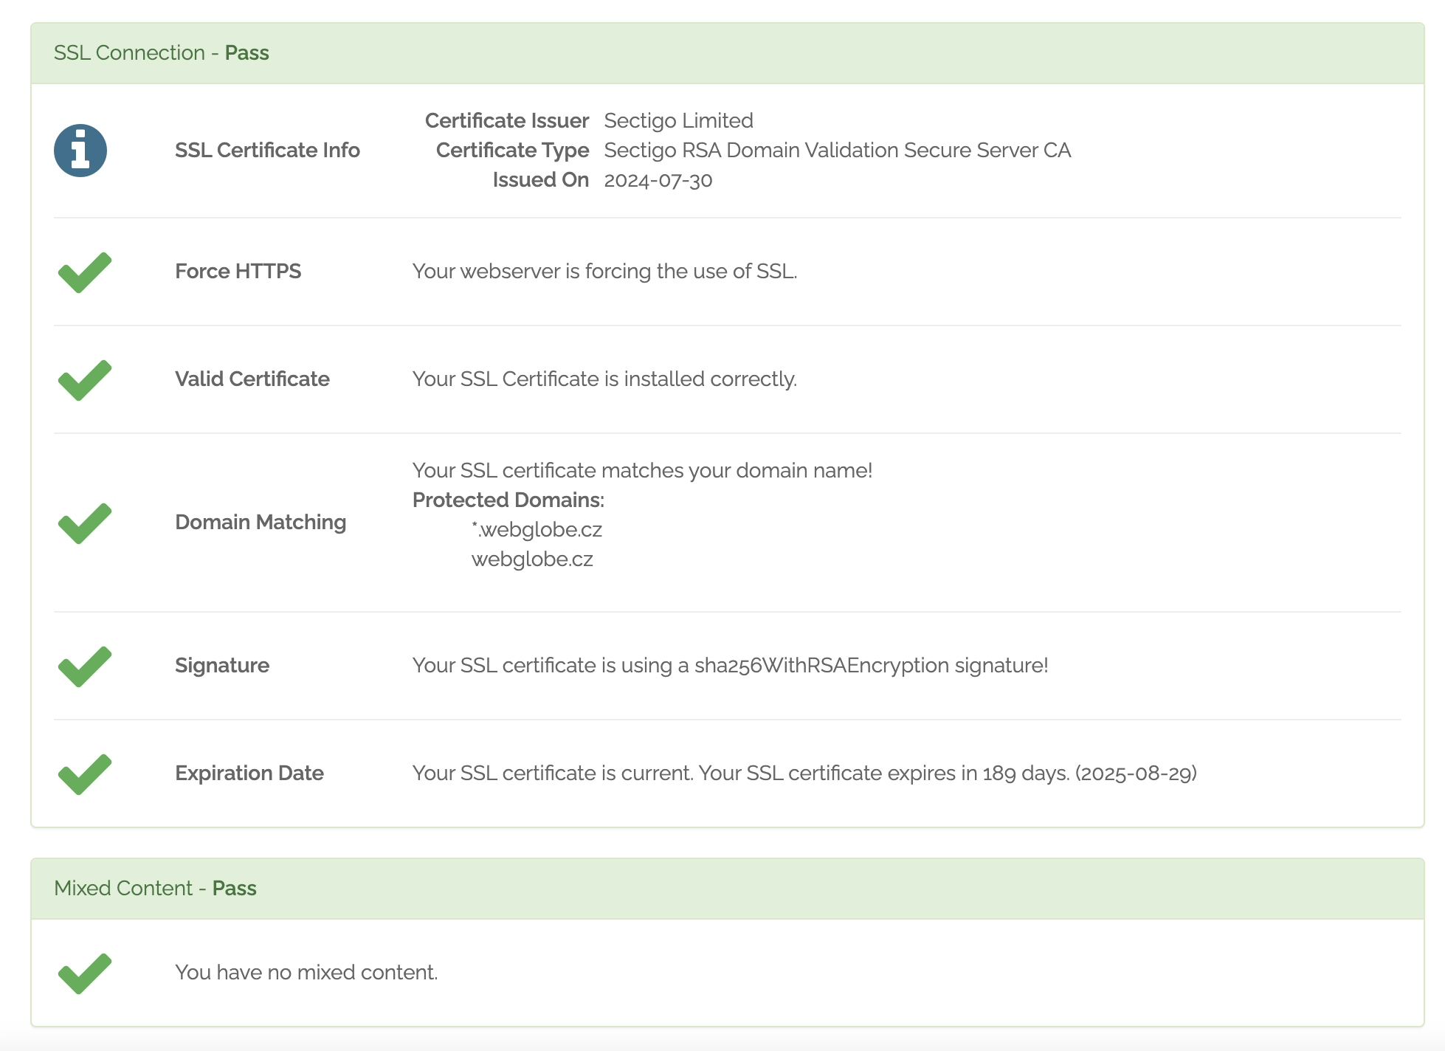This screenshot has height=1051, width=1445.
Task: Click the Force HTTPS label
Action: pyautogui.click(x=238, y=272)
